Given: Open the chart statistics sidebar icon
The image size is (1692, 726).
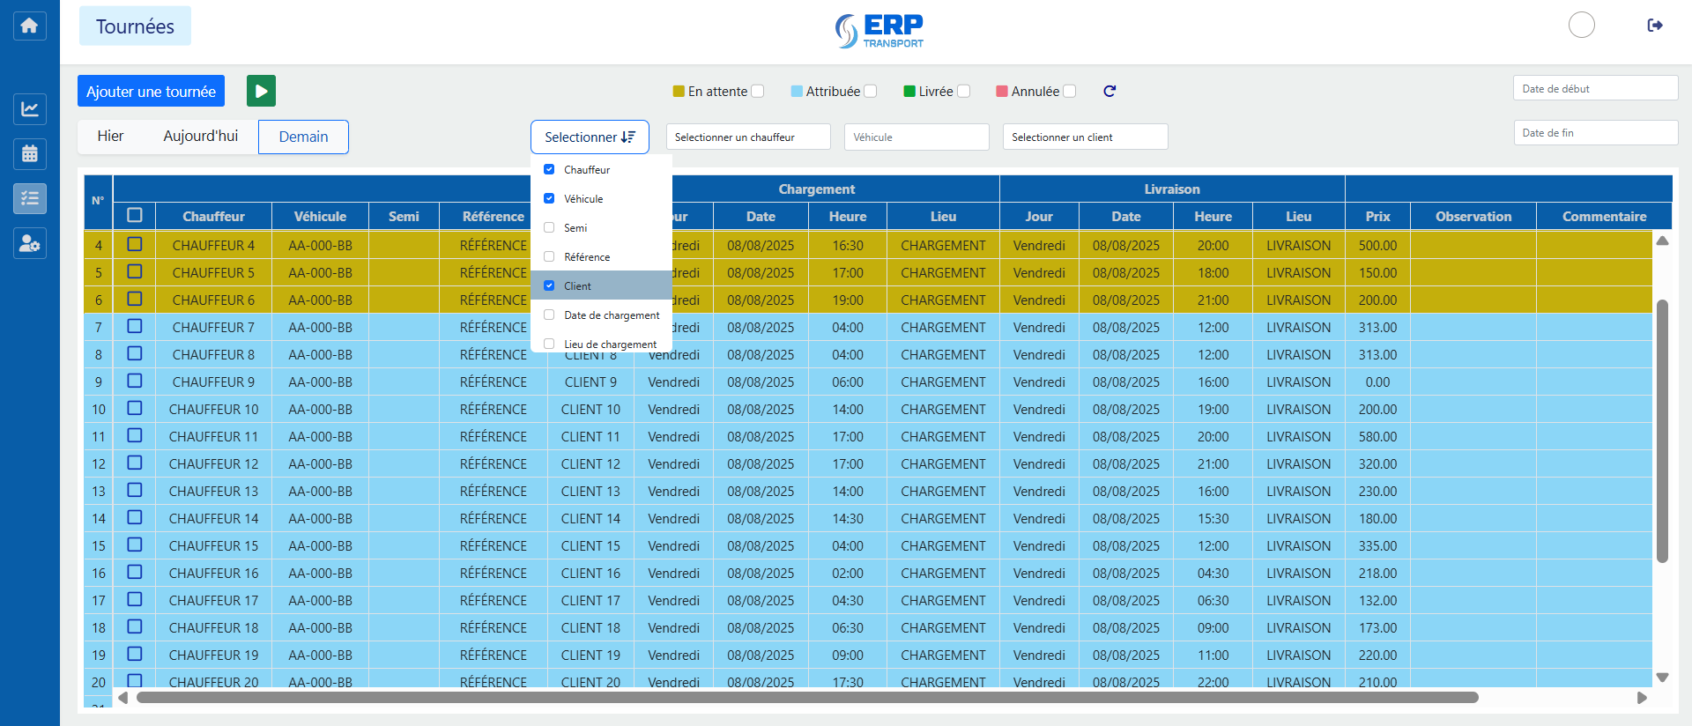Looking at the screenshot, I should pos(29,109).
